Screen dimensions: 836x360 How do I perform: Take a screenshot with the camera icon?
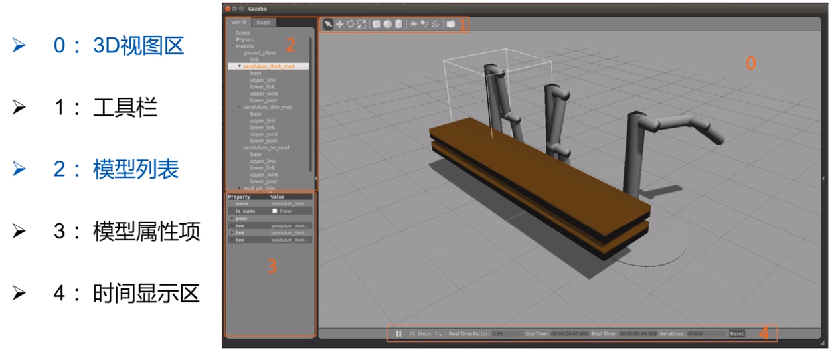451,24
